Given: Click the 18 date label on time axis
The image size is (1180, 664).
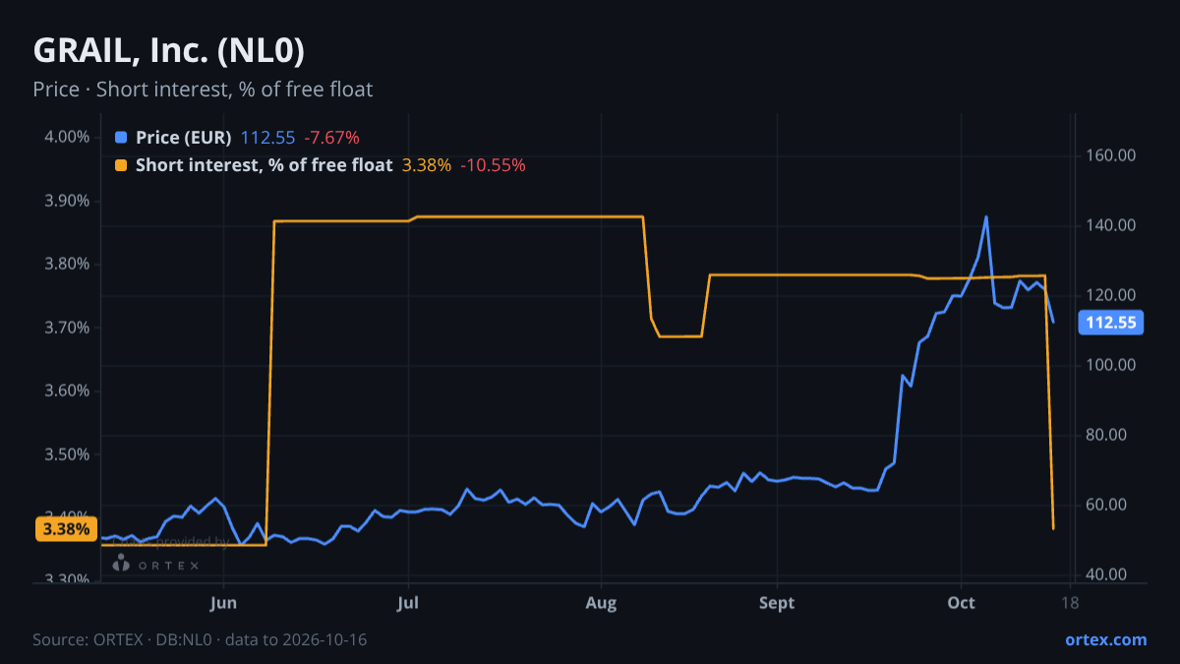Looking at the screenshot, I should point(1070,603).
